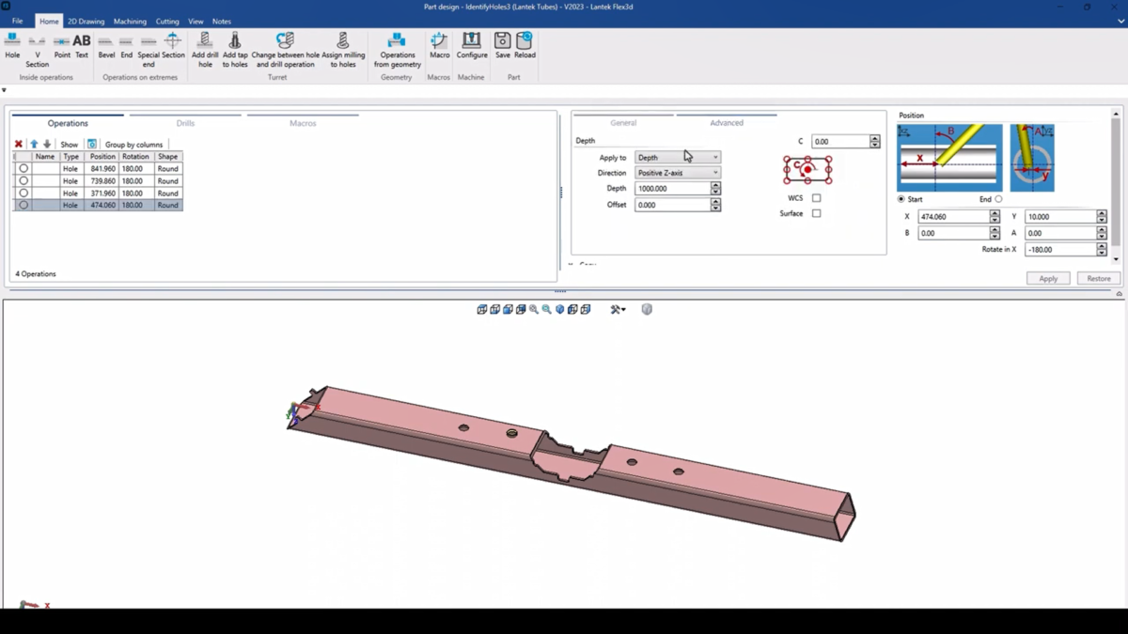Select circle of hole row 739.860
Viewport: 1128px width, 634px height.
(x=23, y=181)
